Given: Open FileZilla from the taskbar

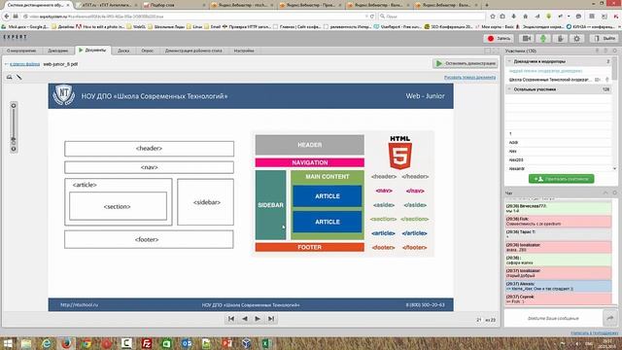Looking at the screenshot, I should (x=147, y=343).
